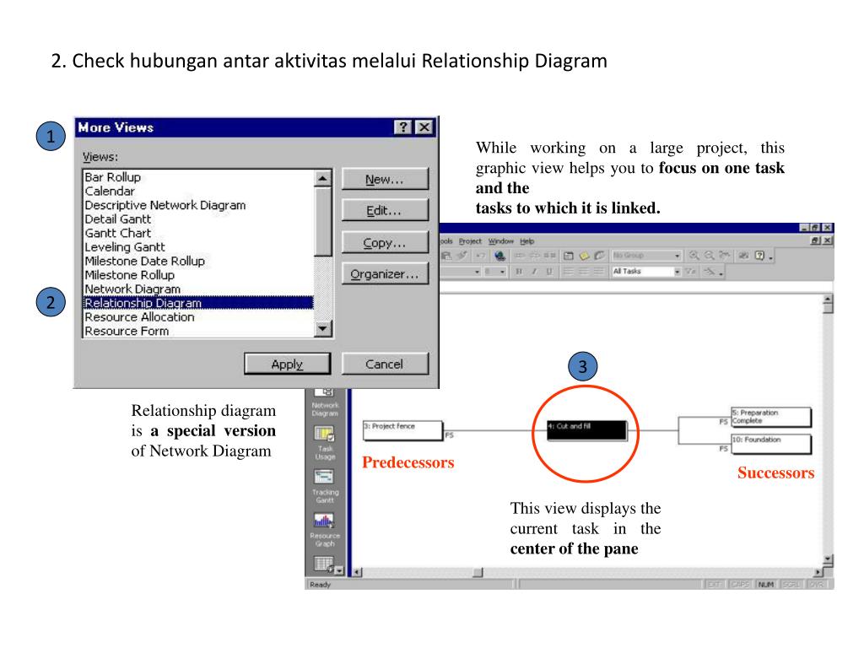Click the Undo toolbar icon
The height and width of the screenshot is (648, 864).
pyautogui.click(x=480, y=256)
